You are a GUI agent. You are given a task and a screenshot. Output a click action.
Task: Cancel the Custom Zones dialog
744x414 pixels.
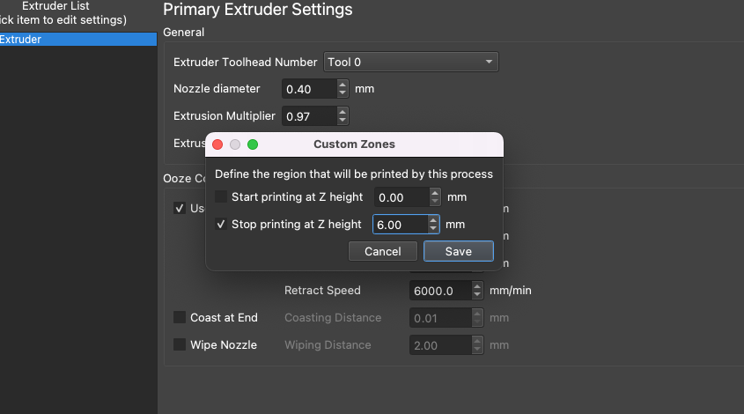[383, 251]
